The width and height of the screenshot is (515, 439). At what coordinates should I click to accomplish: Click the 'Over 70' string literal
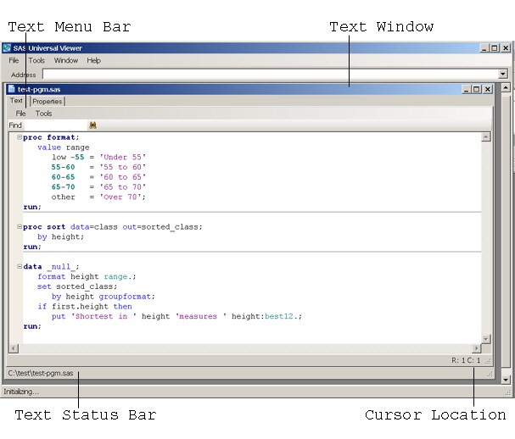120,197
